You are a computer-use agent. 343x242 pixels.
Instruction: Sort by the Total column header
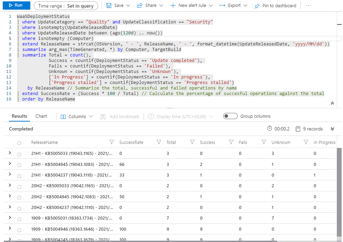pyautogui.click(x=171, y=142)
